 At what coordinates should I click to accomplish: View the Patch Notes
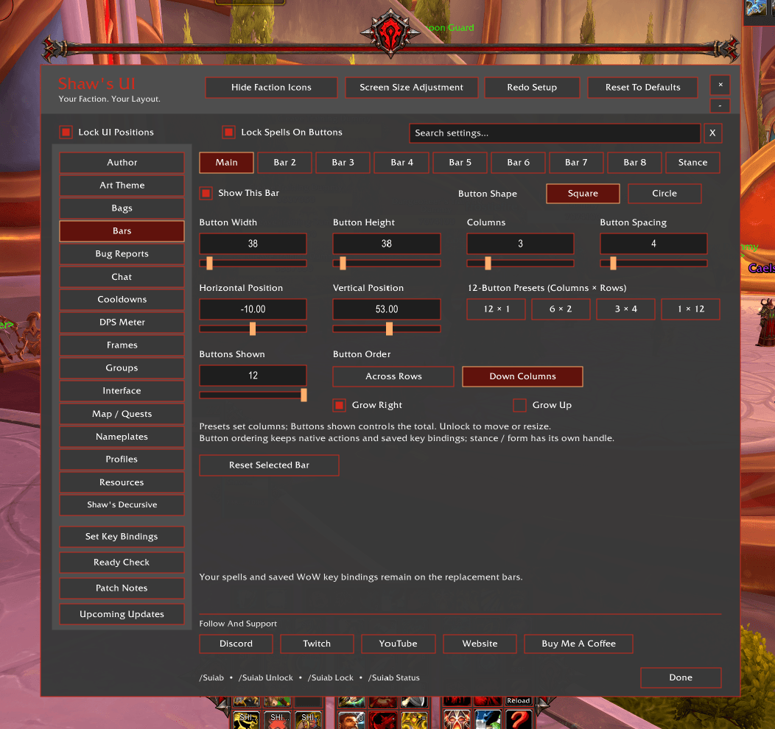[122, 588]
